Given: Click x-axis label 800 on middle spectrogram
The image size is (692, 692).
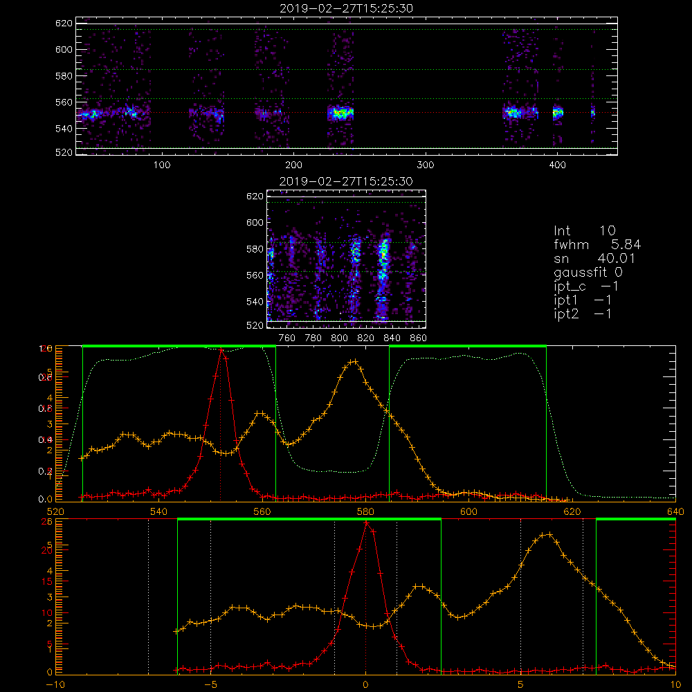Looking at the screenshot, I should click(x=339, y=338).
